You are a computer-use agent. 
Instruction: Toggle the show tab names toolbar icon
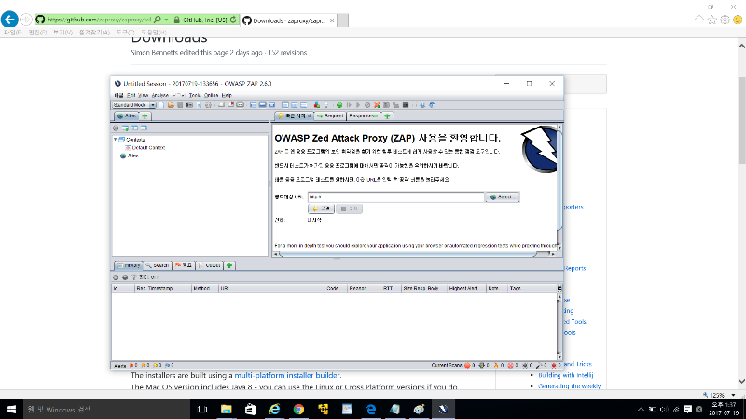[x=240, y=105]
